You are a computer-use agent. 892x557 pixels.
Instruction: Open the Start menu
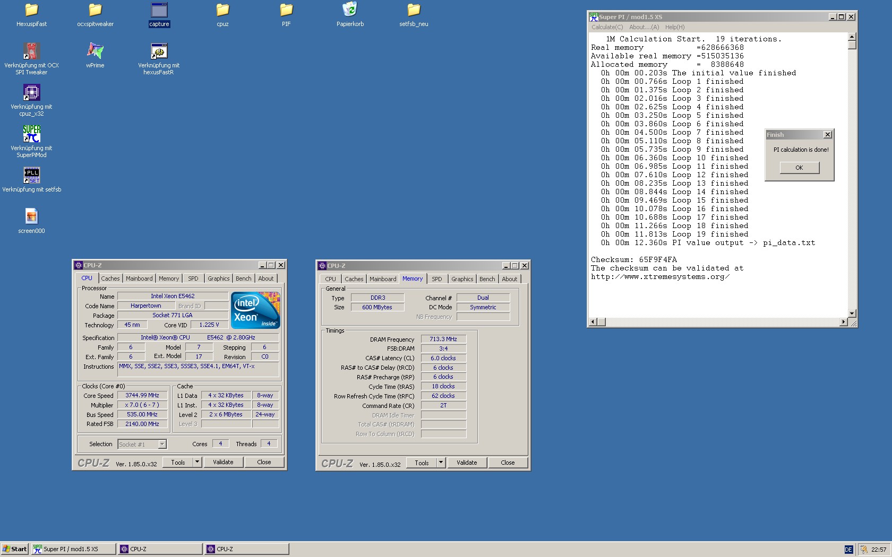tap(14, 549)
